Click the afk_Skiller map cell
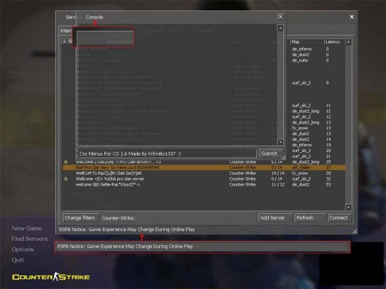The image size is (386, 289). coord(301,168)
